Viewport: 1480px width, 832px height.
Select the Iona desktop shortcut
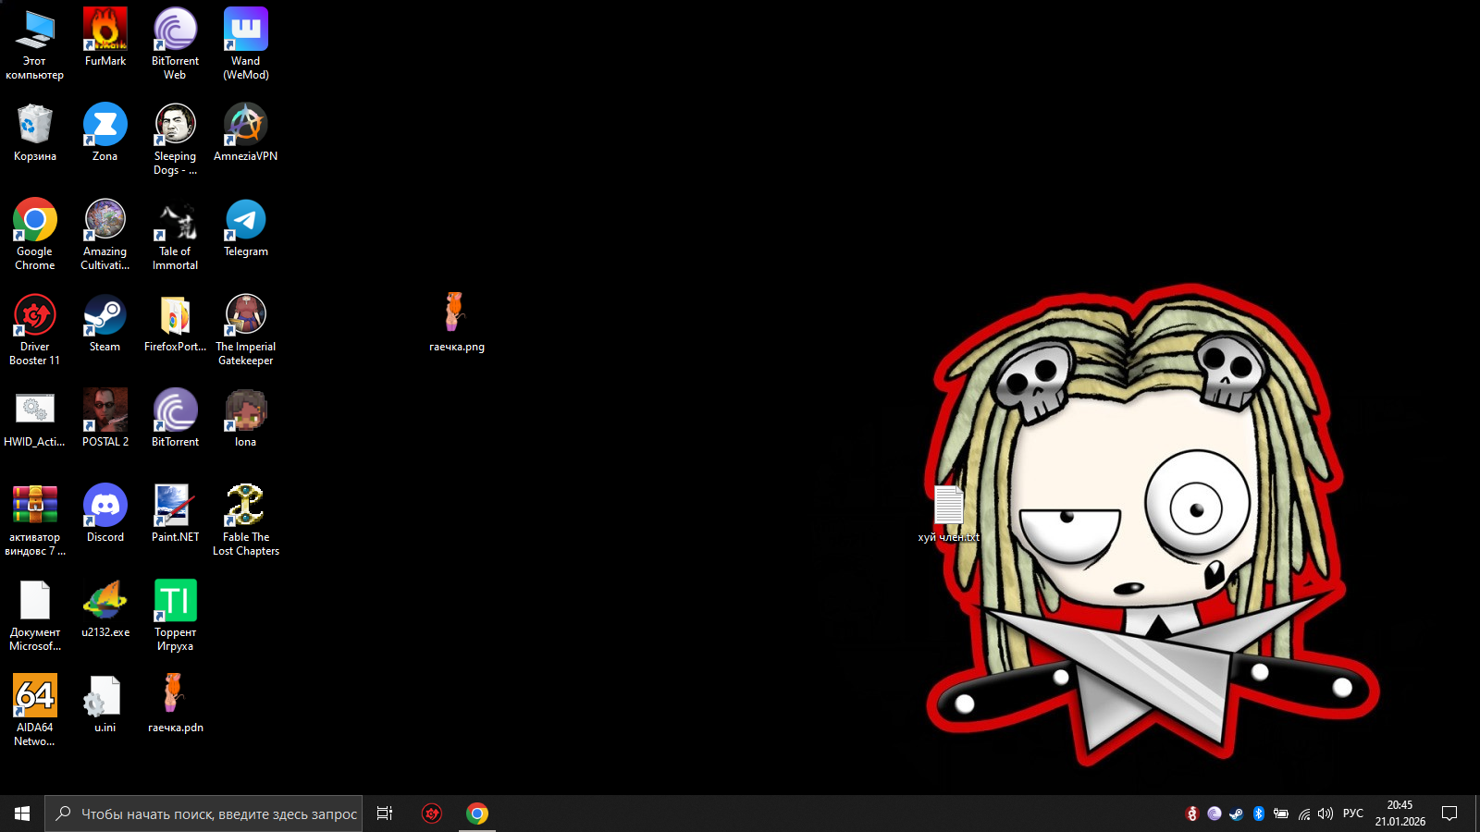[x=246, y=418]
